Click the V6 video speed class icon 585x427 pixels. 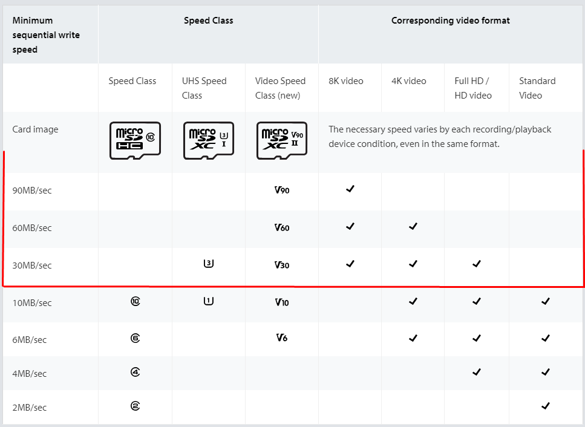282,338
